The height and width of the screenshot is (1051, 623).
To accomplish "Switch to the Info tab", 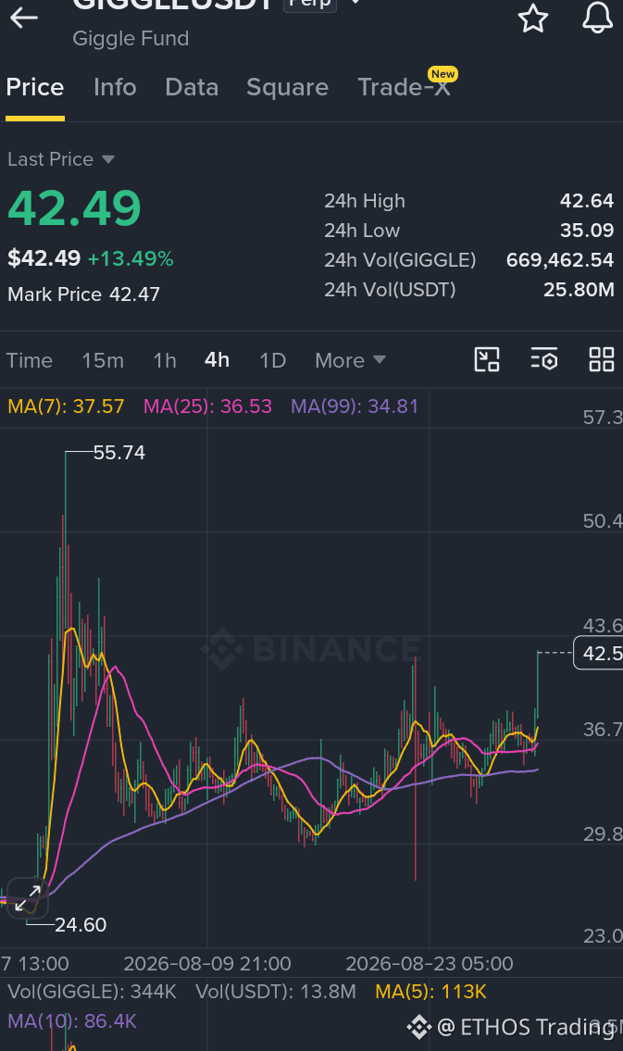I will coord(115,88).
